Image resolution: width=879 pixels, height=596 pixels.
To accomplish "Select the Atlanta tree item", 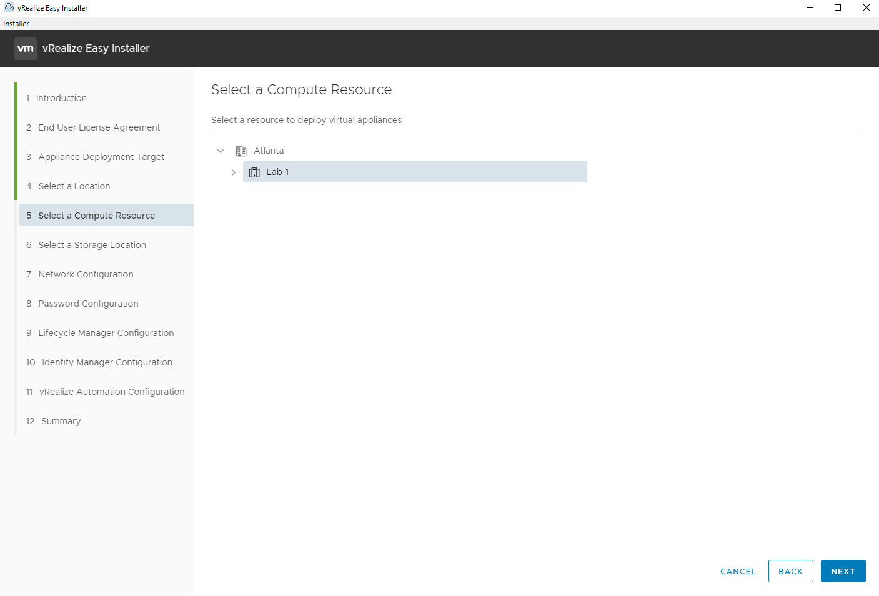I will click(x=269, y=151).
